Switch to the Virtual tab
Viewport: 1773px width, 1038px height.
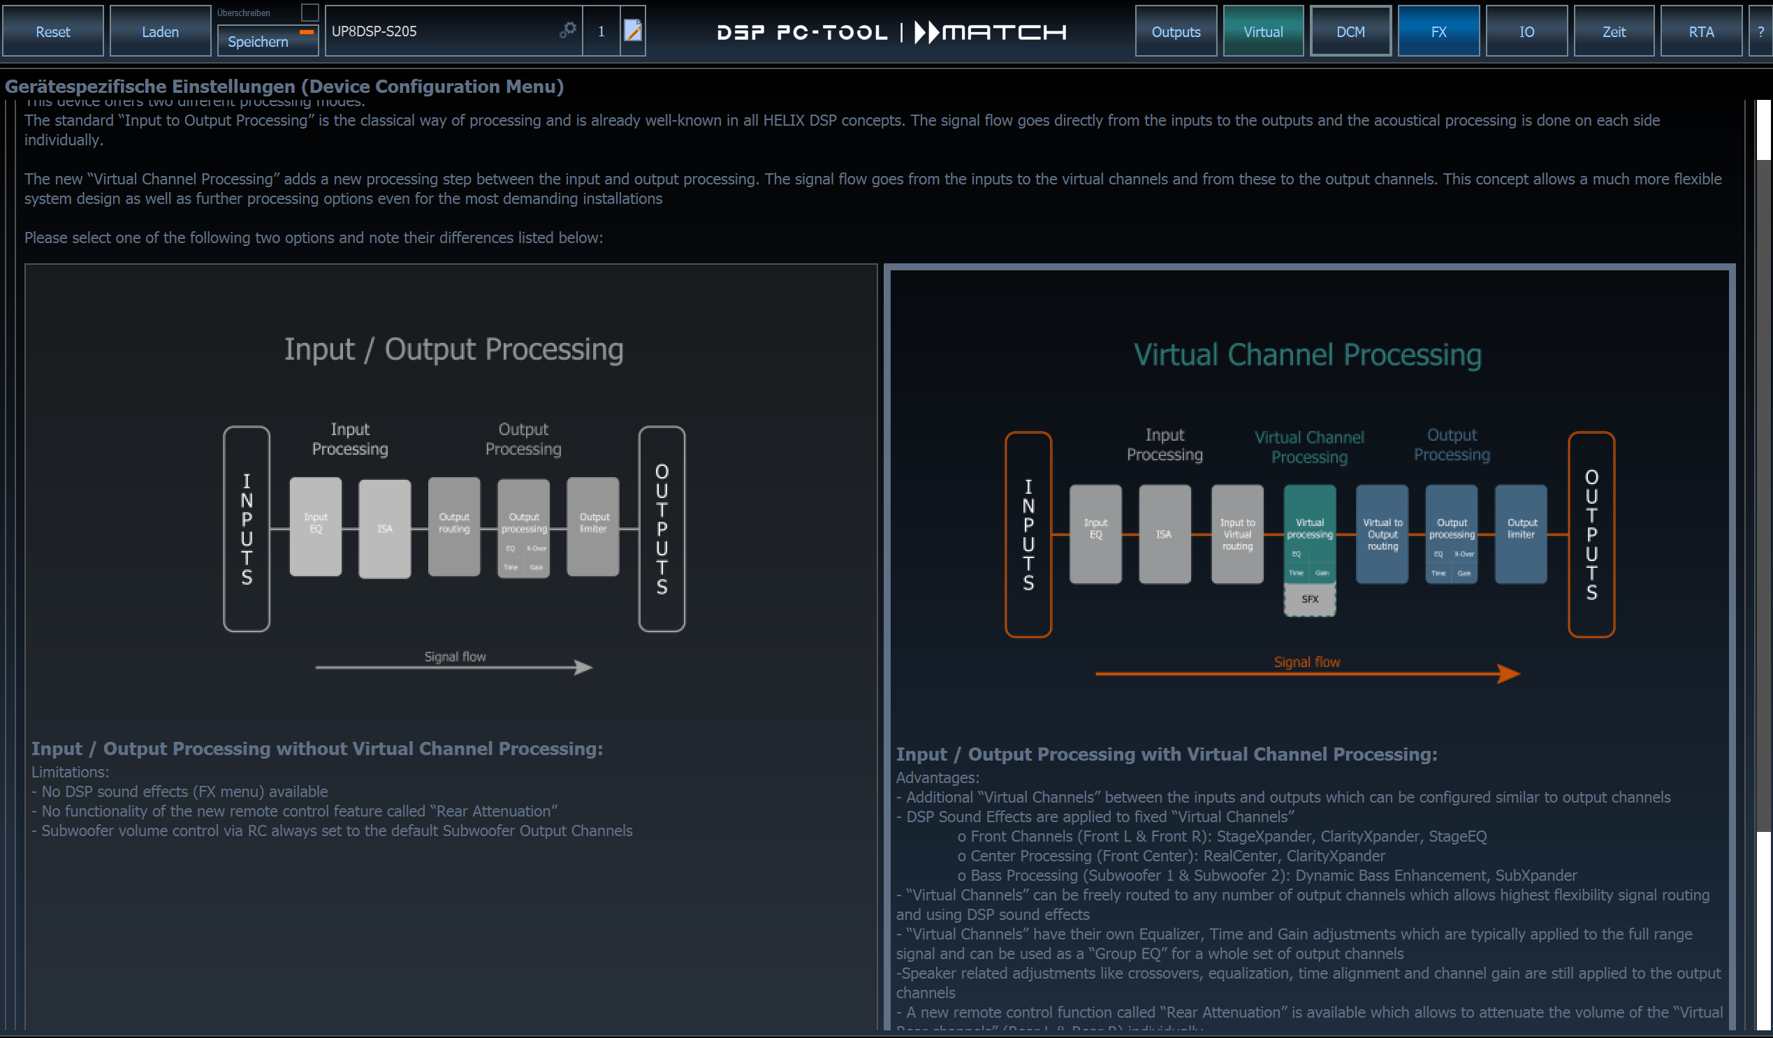click(1263, 31)
